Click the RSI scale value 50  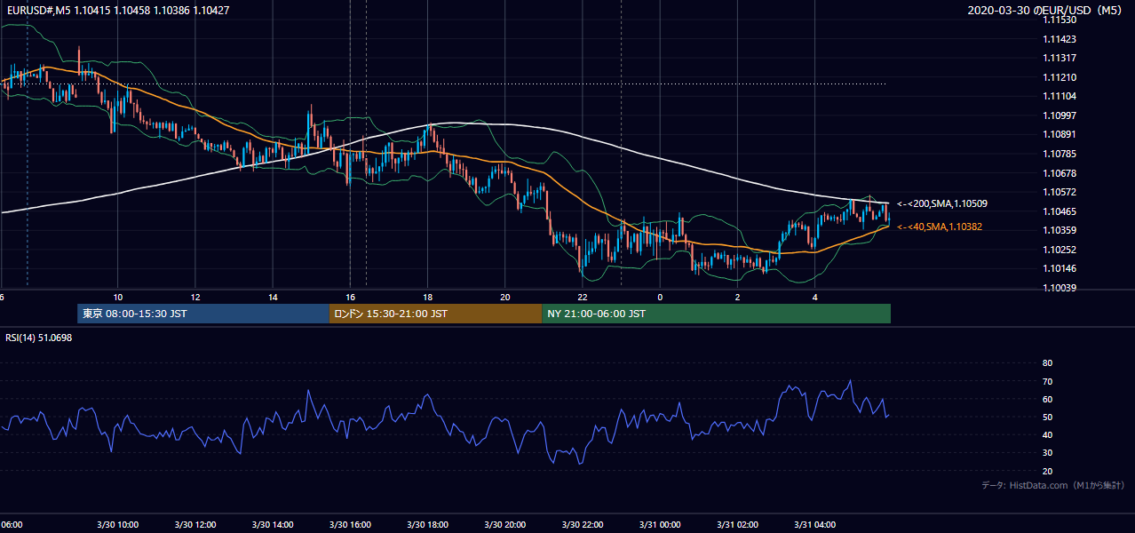coord(1047,418)
